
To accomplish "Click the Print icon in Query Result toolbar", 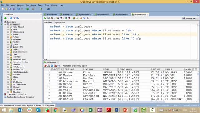I will [49, 66].
